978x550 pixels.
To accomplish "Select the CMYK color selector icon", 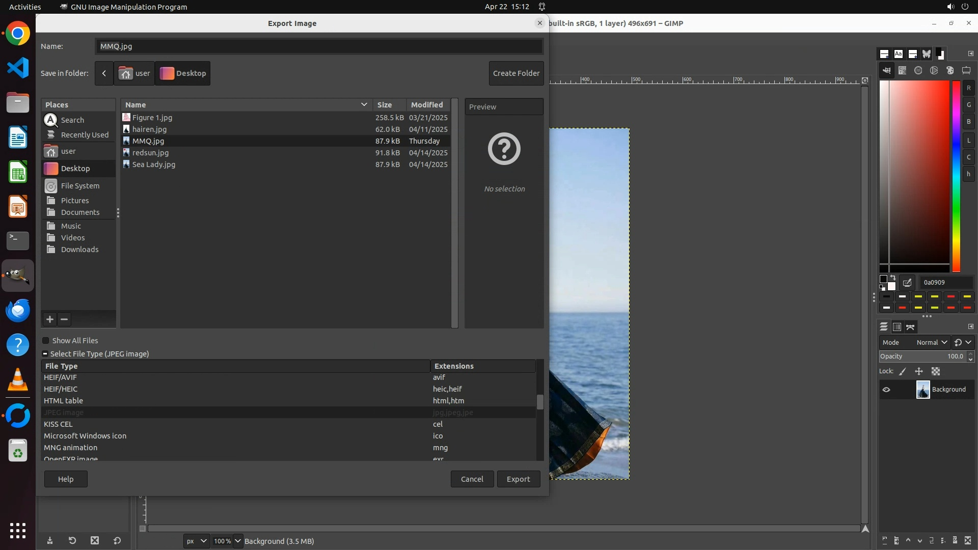I will [902, 71].
